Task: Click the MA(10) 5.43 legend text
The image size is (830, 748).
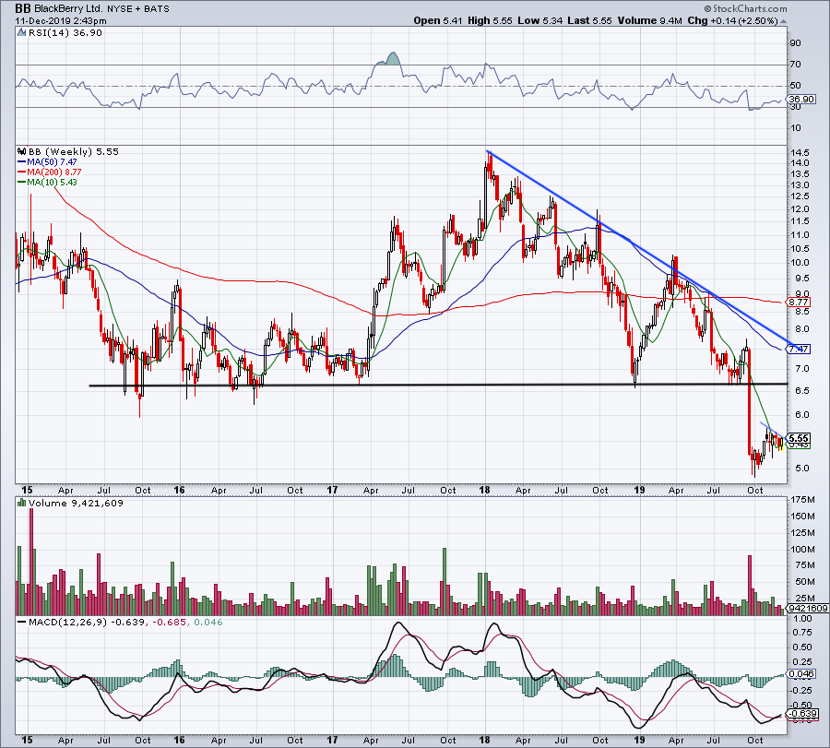Action: point(52,182)
